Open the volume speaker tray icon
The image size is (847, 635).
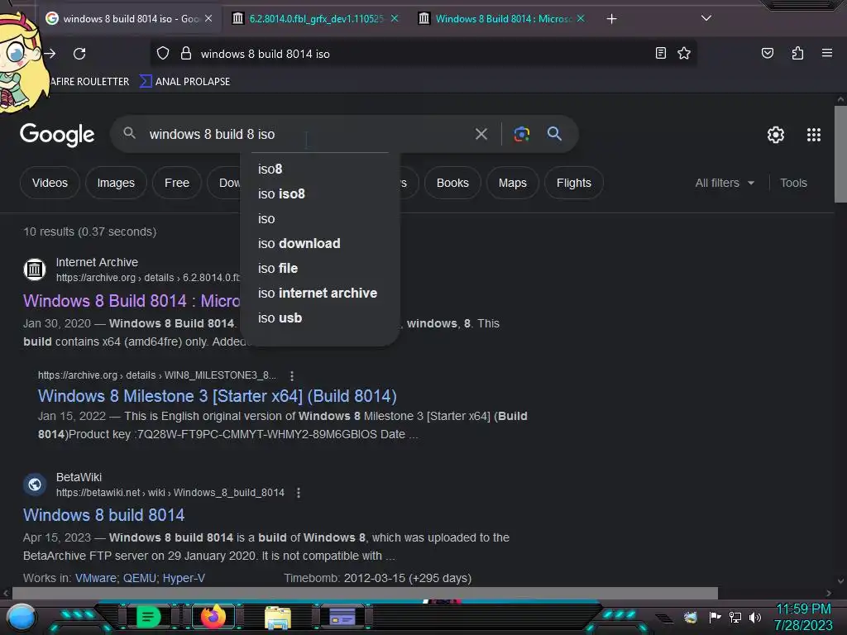(754, 617)
